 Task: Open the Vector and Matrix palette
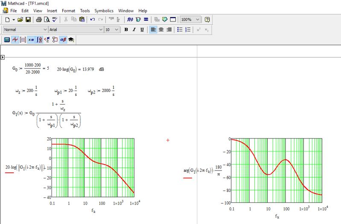tap(23, 40)
